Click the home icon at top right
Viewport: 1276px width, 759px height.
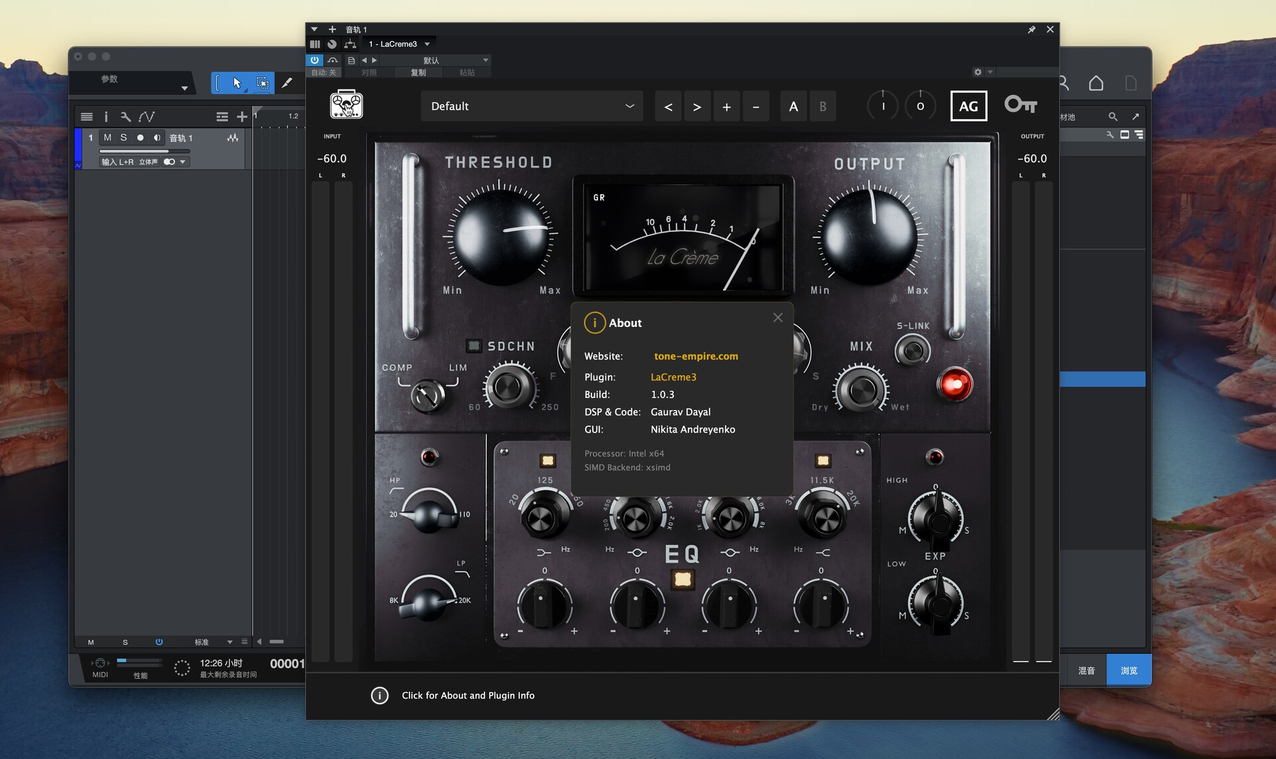pyautogui.click(x=1096, y=83)
